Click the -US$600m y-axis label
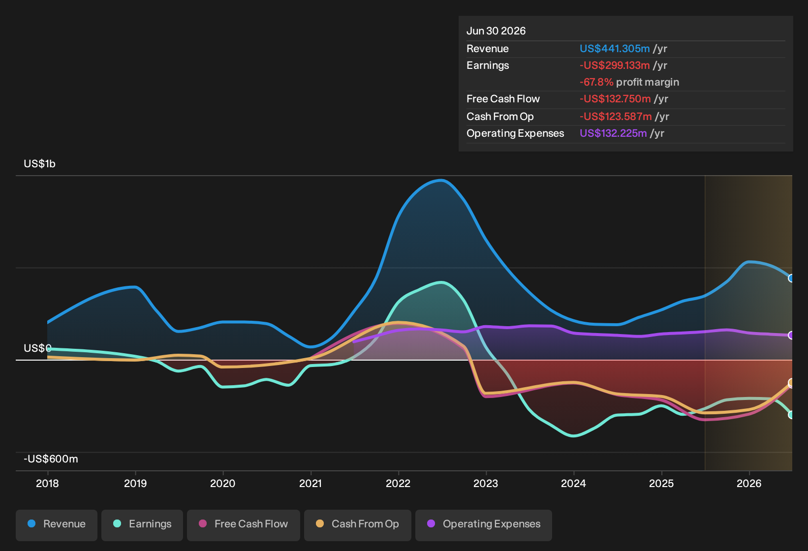Image resolution: width=808 pixels, height=551 pixels. 51,459
